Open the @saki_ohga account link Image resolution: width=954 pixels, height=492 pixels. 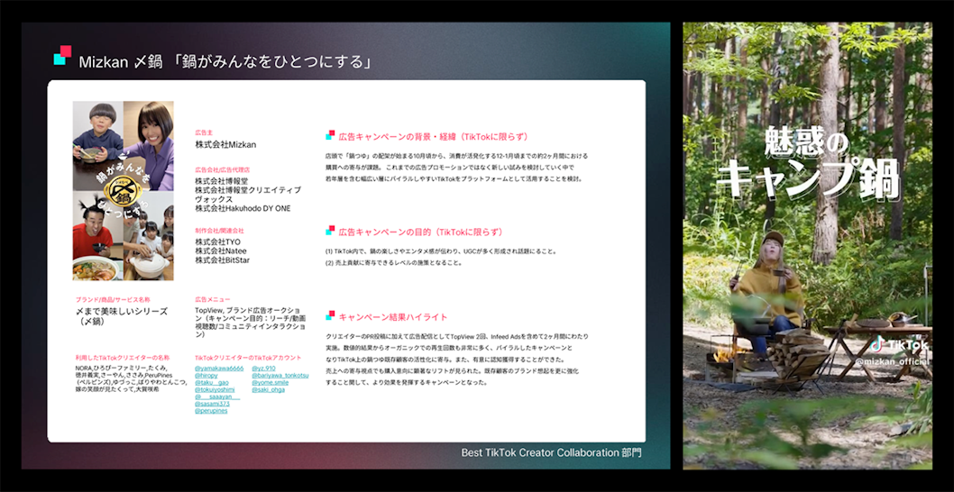pyautogui.click(x=269, y=390)
